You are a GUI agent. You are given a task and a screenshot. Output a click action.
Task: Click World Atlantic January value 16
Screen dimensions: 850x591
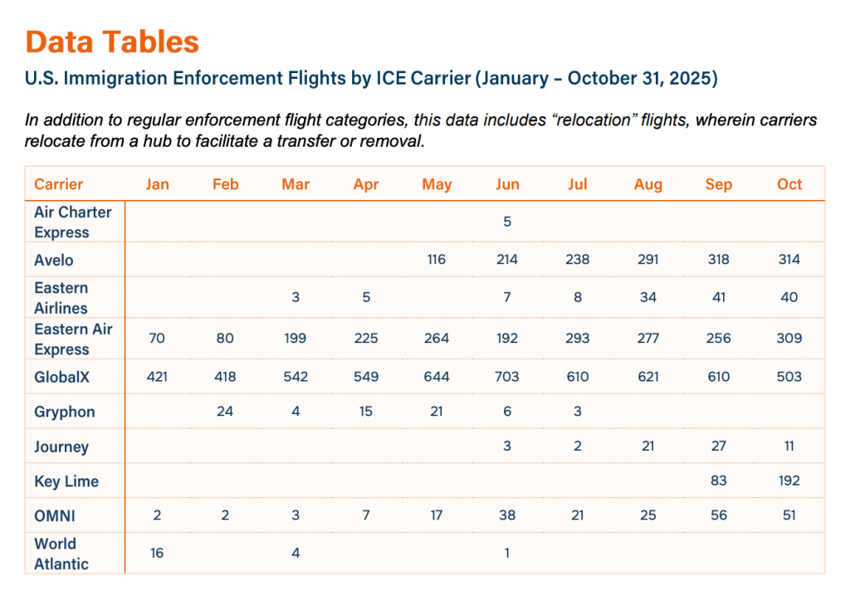click(x=157, y=554)
